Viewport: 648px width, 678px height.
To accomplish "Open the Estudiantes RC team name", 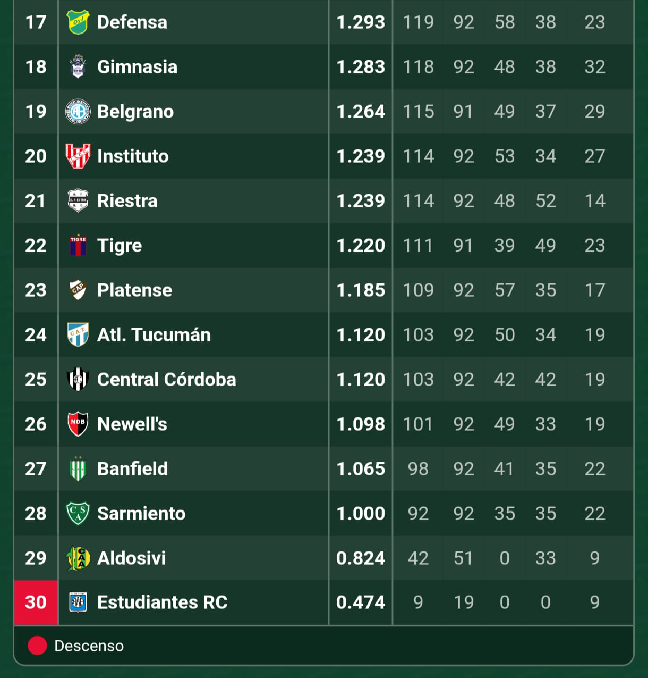I will [163, 602].
